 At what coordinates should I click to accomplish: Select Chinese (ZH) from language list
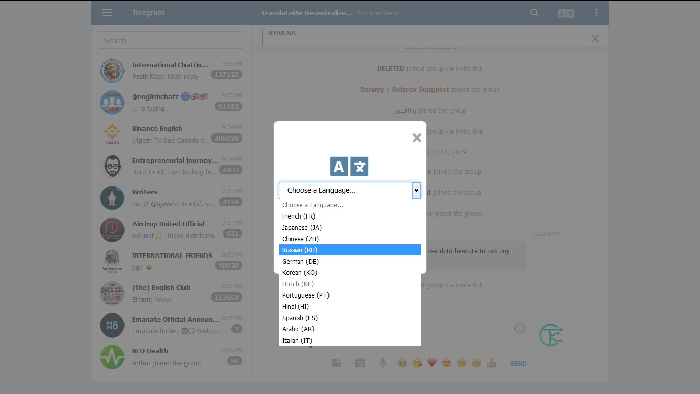[x=350, y=239]
